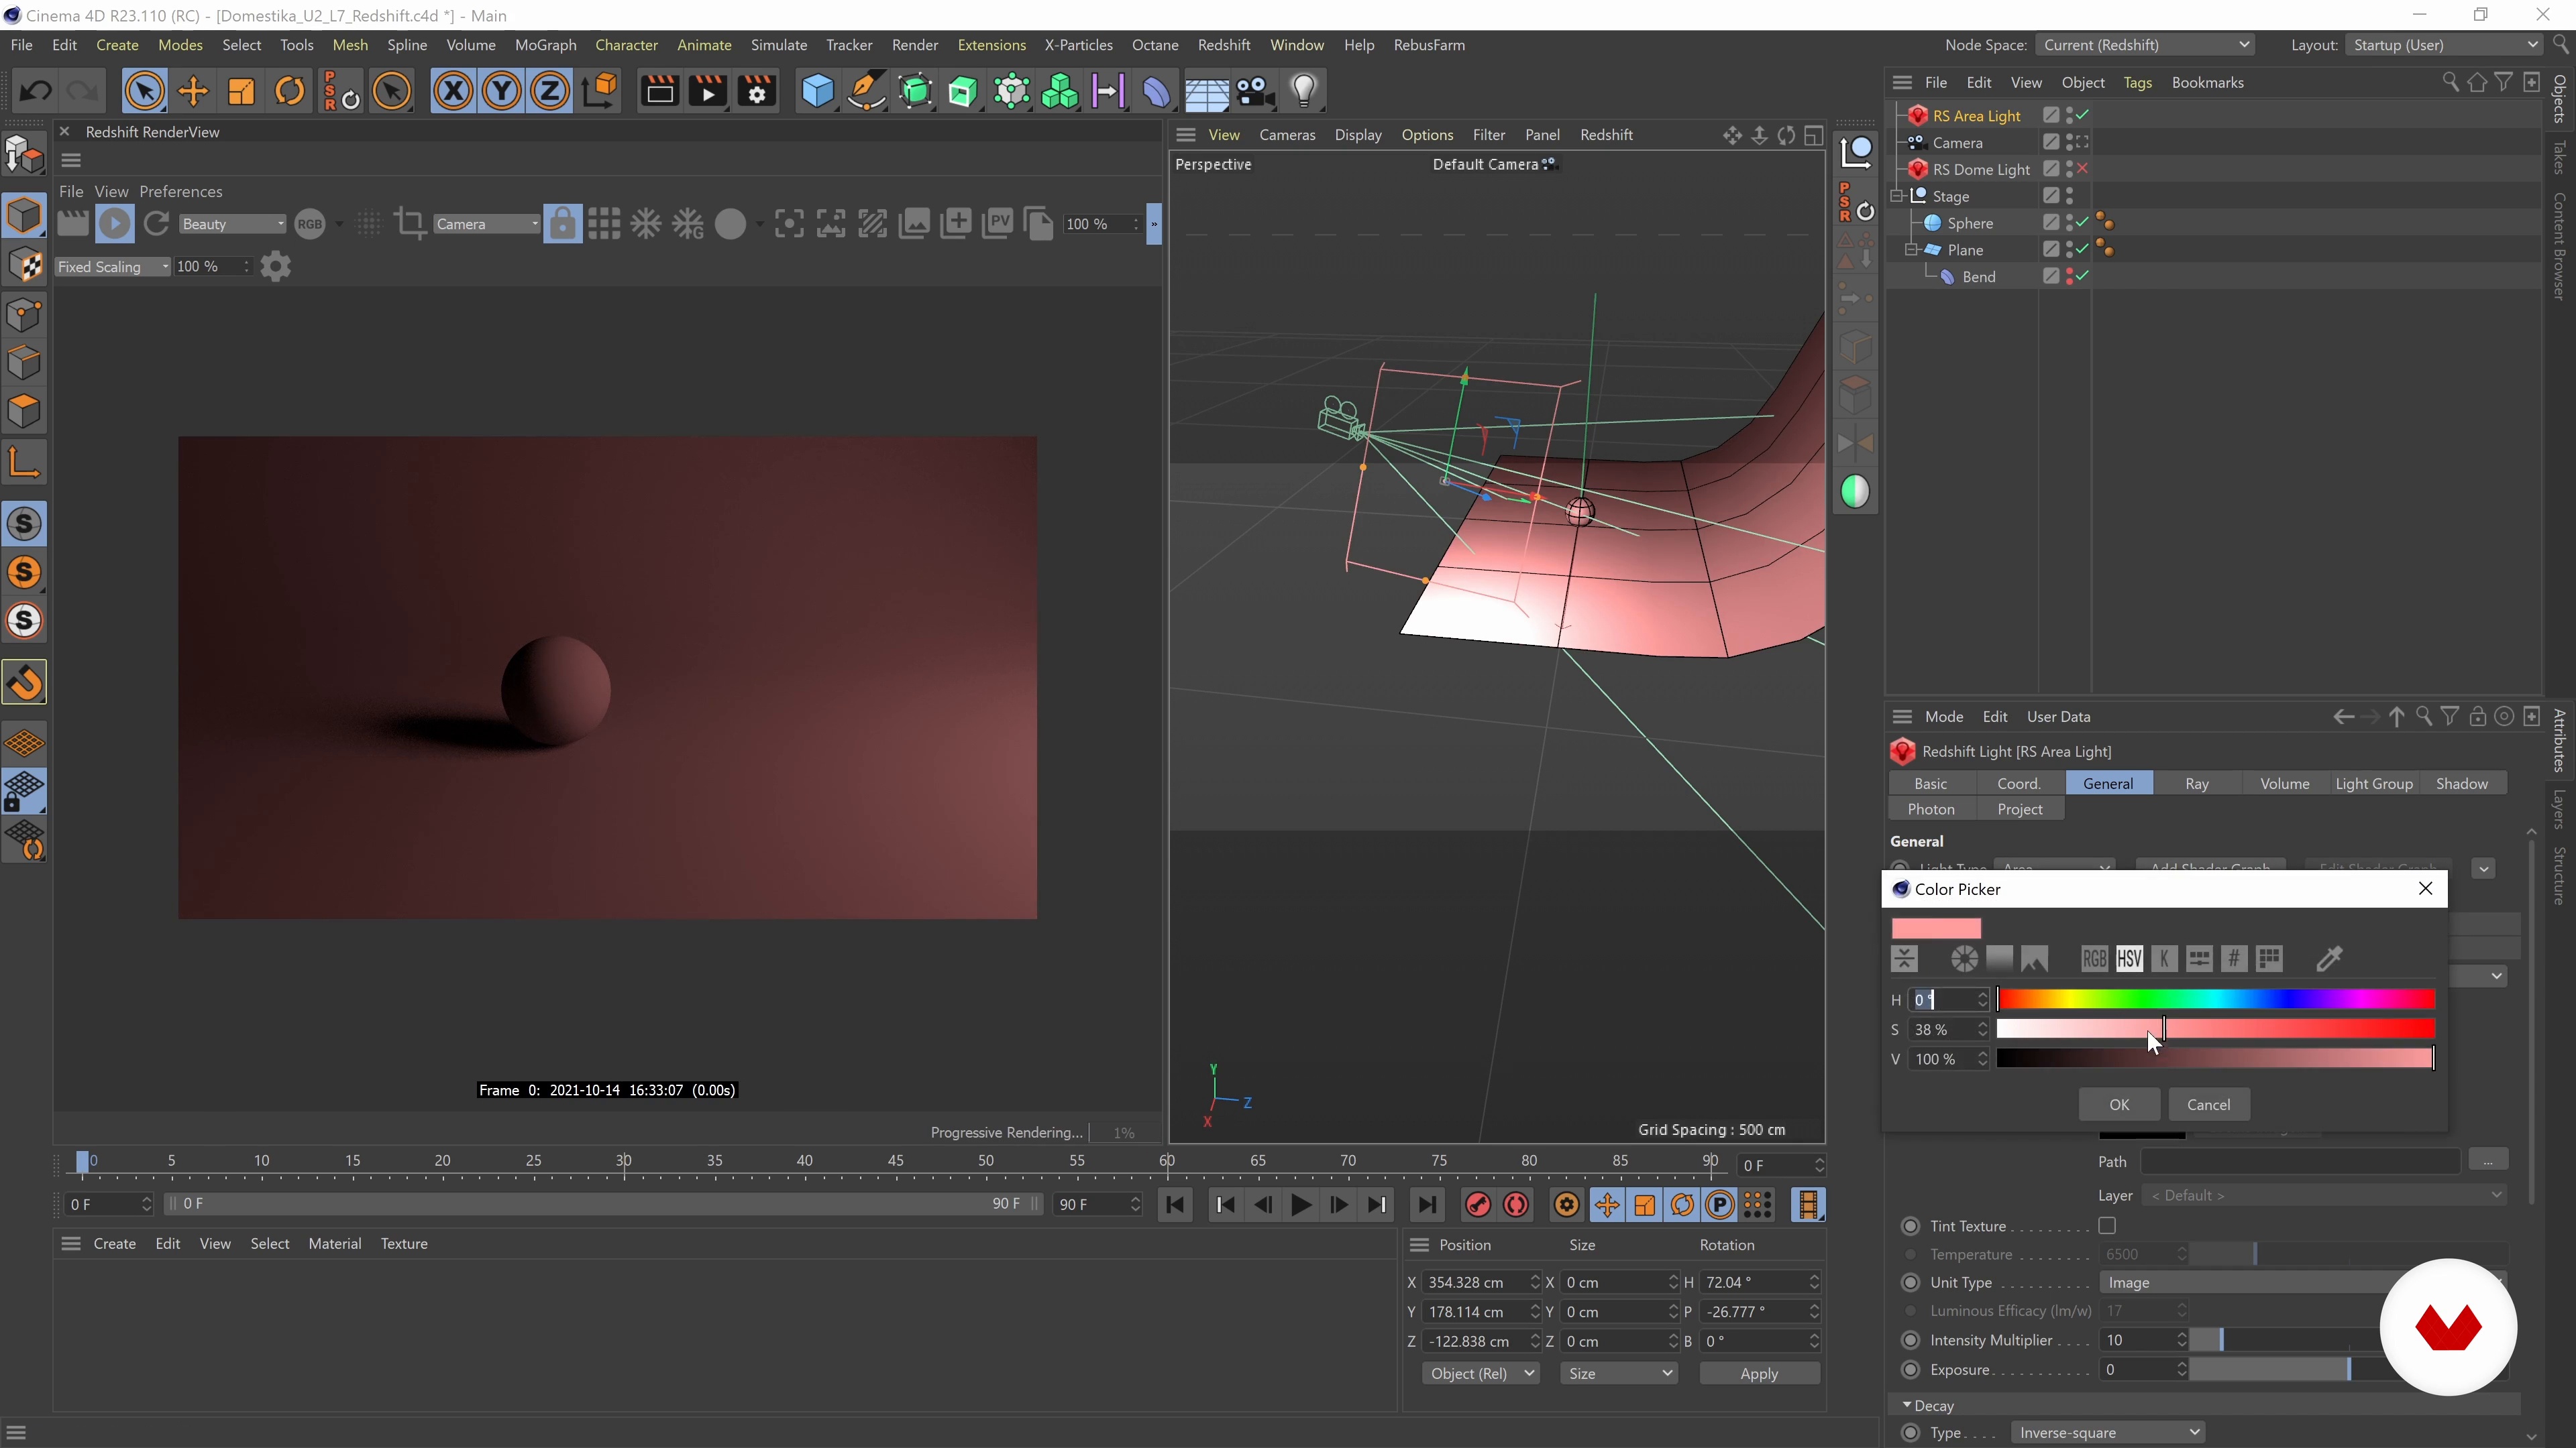Click the Undo arrow icon

tap(36, 92)
